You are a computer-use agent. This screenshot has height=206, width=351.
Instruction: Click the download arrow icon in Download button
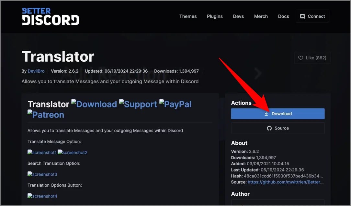[x=266, y=114]
